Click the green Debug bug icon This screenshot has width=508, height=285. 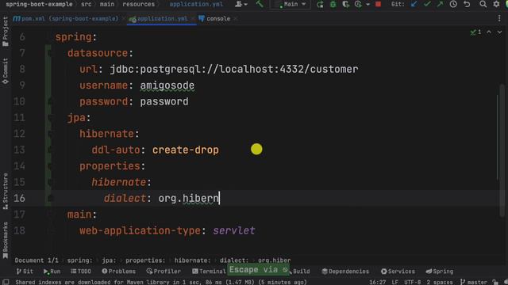[333, 4]
